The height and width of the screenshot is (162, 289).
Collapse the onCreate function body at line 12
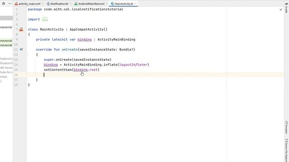26,54
